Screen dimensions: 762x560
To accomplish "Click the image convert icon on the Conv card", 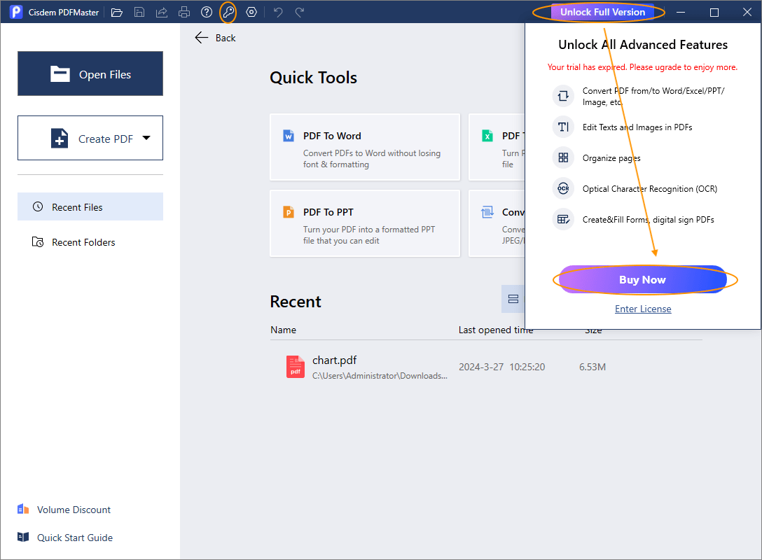I will point(487,212).
